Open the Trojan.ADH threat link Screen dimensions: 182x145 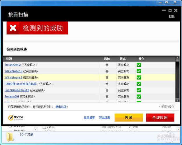click(x=12, y=96)
